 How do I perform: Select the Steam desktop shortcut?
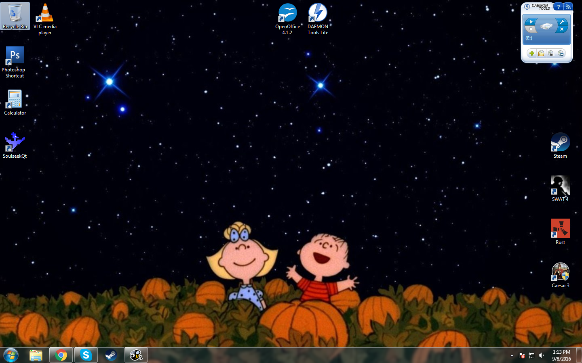[561, 146]
